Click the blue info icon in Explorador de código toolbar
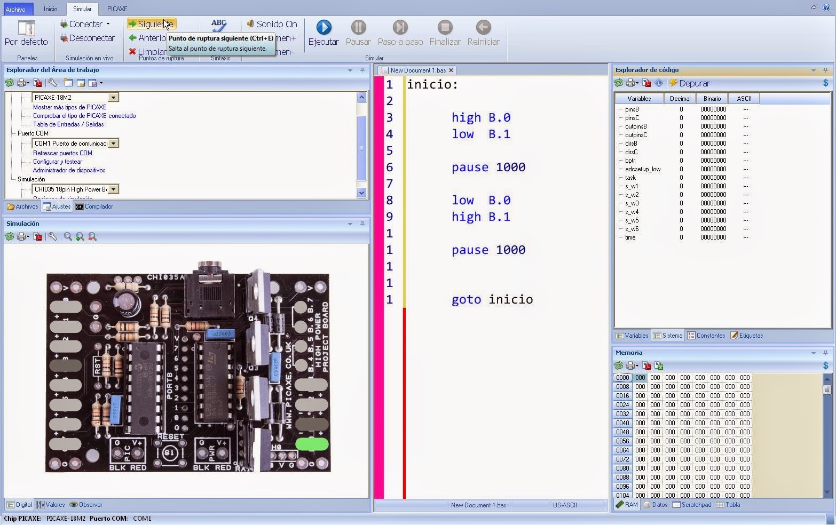This screenshot has width=836, height=525. click(659, 83)
